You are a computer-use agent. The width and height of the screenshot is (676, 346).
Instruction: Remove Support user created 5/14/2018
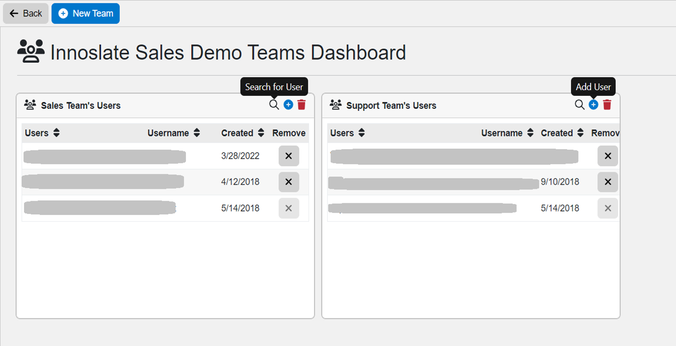(x=608, y=208)
